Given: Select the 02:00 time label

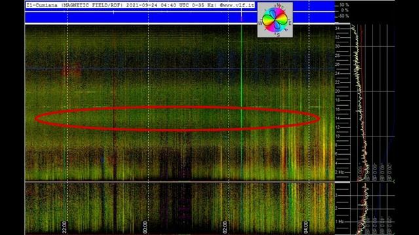Looking at the screenshot, I should (x=225, y=227).
